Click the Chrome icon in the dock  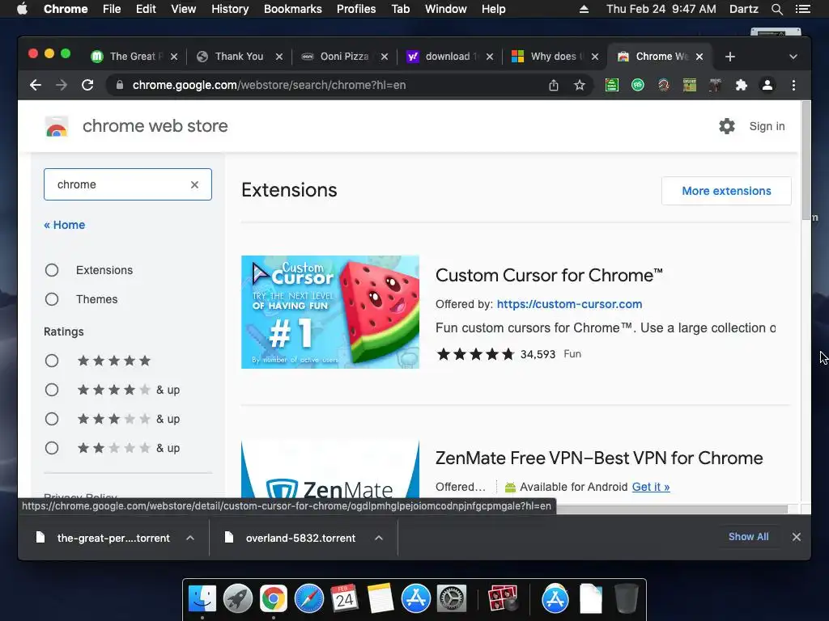coord(274,599)
